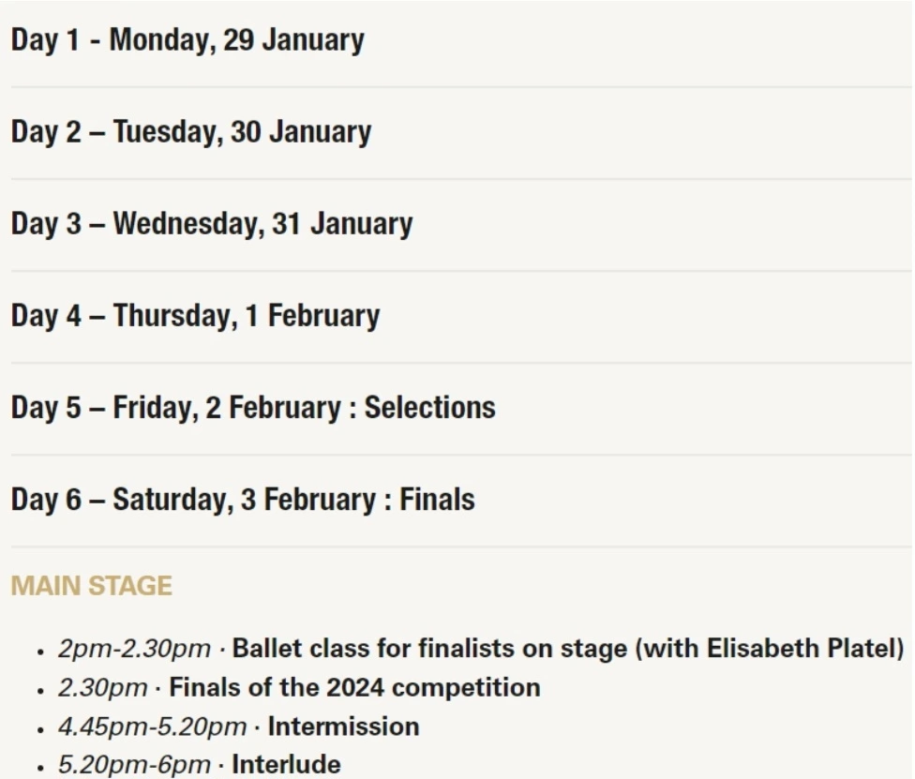This screenshot has width=915, height=779.
Task: Click the bullet before Interlude item
Action: click(x=41, y=767)
